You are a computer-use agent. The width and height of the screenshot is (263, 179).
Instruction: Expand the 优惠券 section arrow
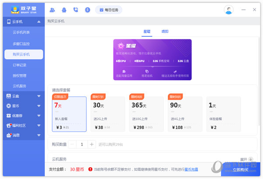[39, 116]
